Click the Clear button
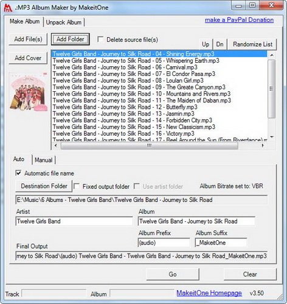This screenshot has height=304, width=287. (x=250, y=274)
